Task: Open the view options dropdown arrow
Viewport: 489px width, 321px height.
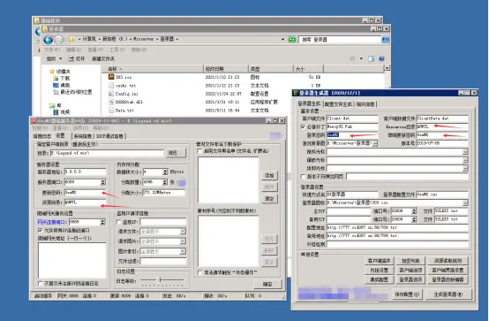Action: pyautogui.click(x=361, y=58)
